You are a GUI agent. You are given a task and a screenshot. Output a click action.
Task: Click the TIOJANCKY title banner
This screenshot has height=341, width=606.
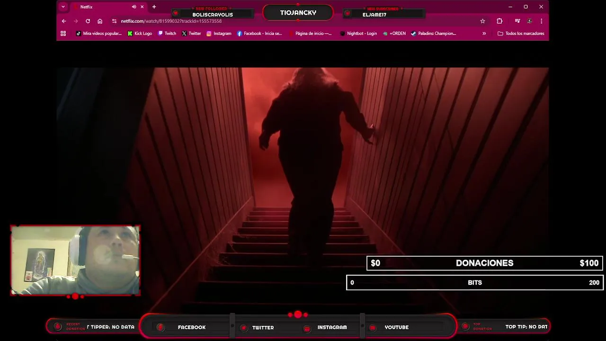click(298, 13)
